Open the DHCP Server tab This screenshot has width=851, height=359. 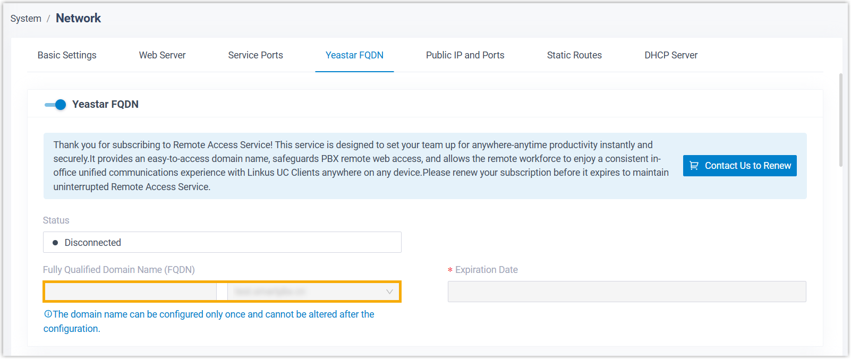coord(671,55)
